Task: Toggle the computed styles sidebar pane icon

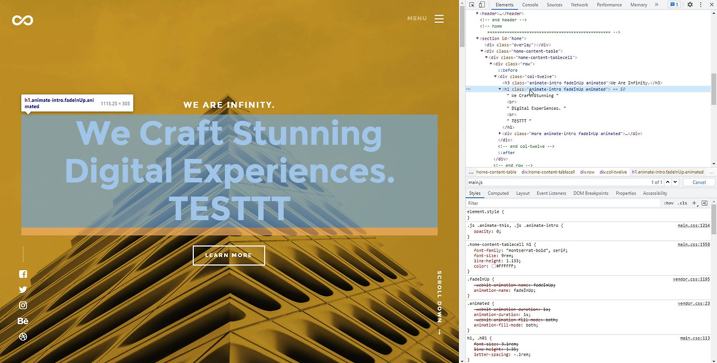Action: (704, 203)
